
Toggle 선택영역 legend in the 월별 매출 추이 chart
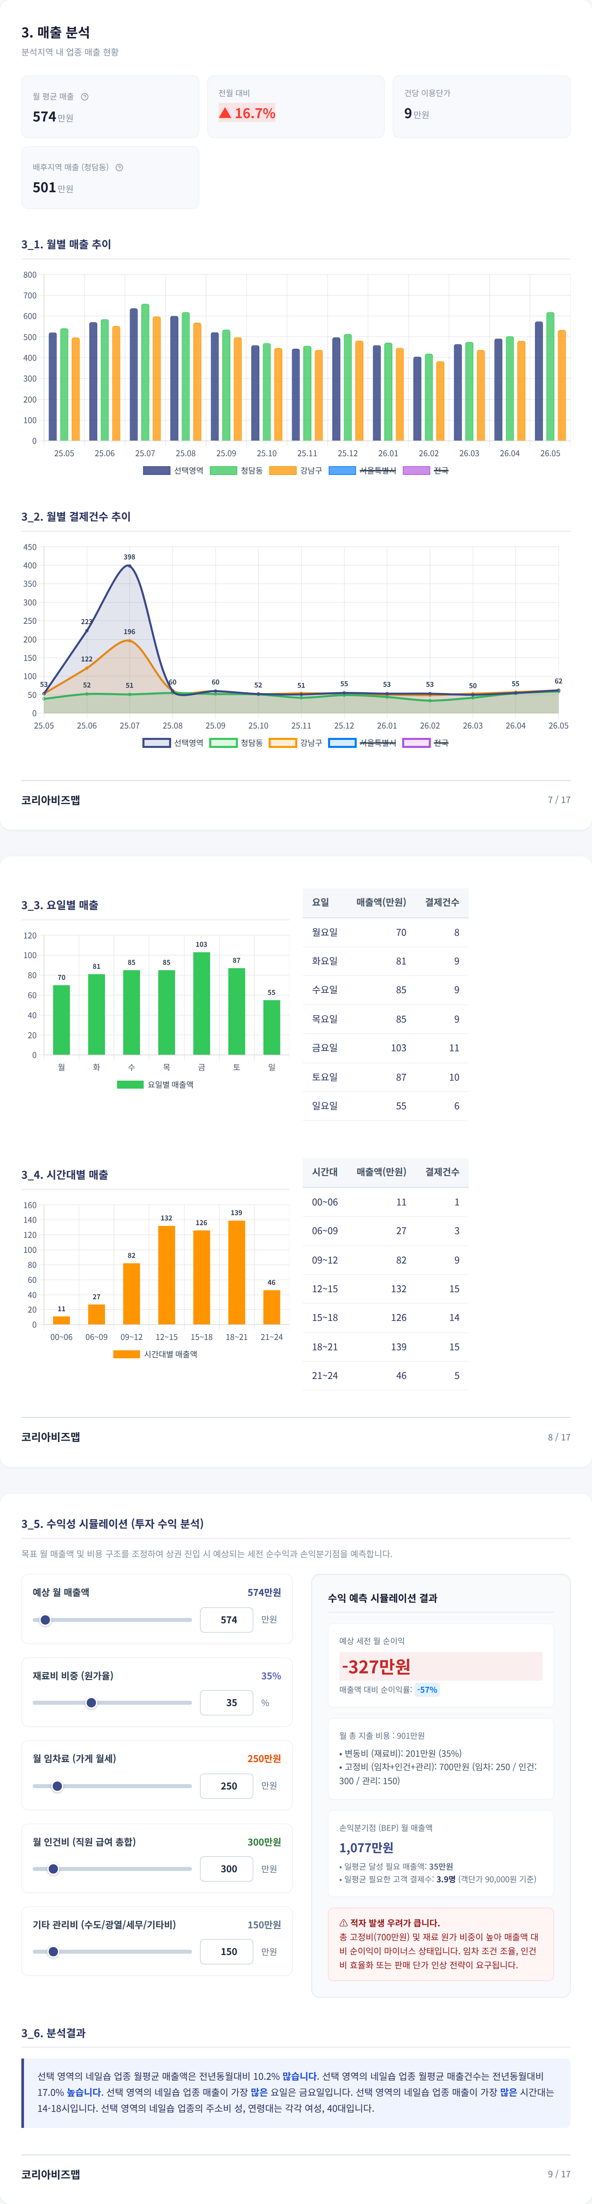173,471
